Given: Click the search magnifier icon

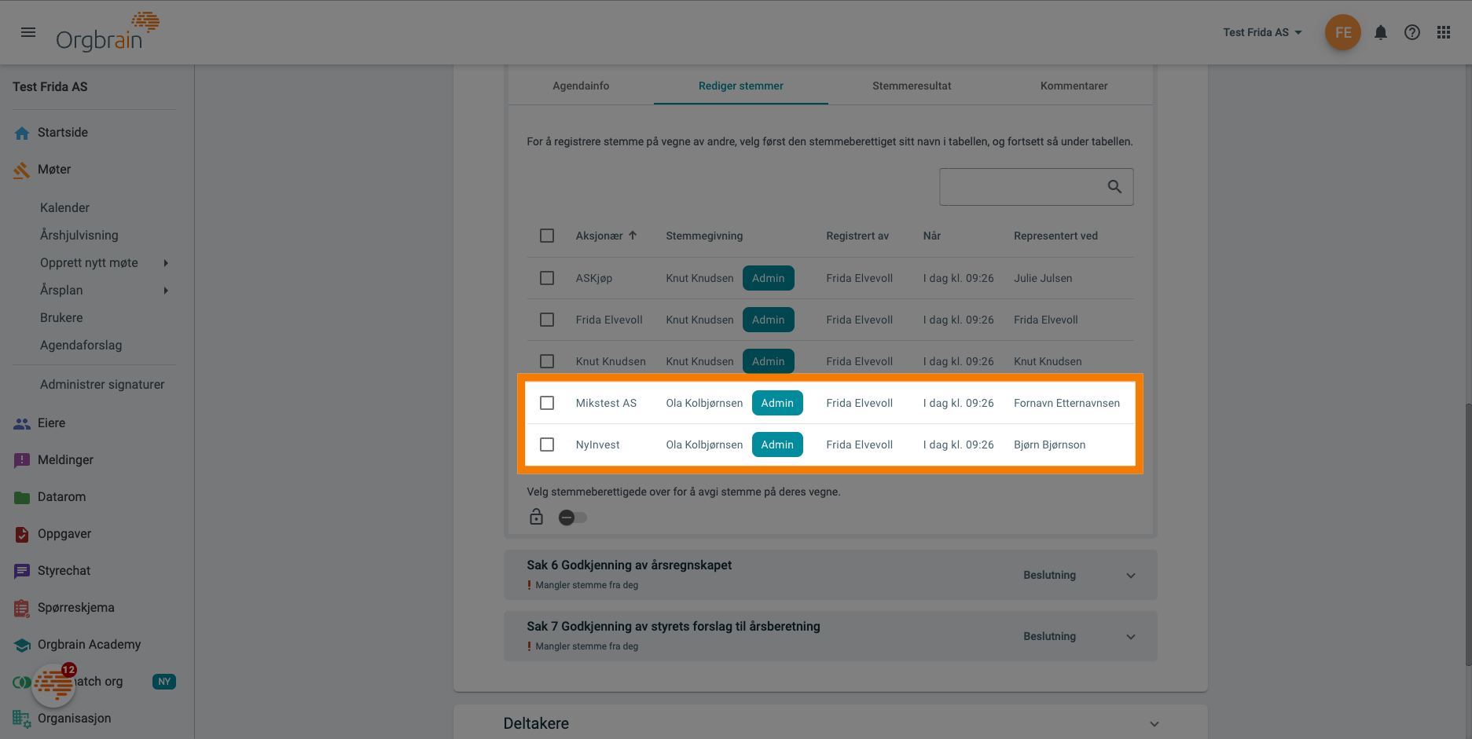Looking at the screenshot, I should click(1114, 187).
